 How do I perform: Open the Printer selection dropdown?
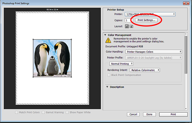tap(150, 14)
